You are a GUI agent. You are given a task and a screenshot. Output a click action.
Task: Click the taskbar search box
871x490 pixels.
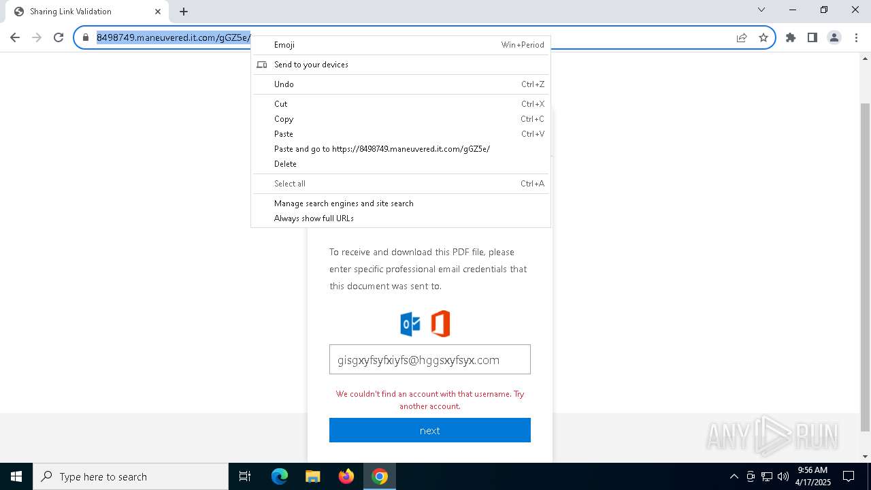tap(131, 476)
